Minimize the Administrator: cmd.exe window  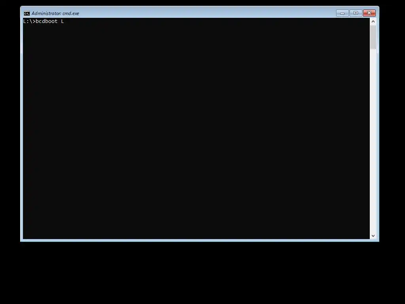pyautogui.click(x=343, y=13)
